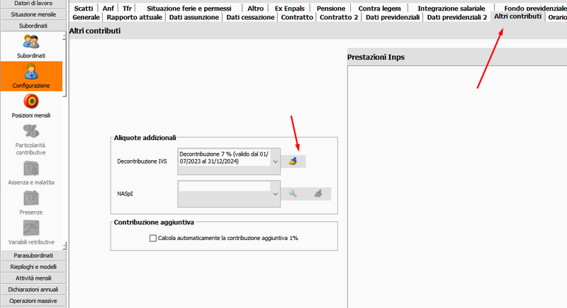The height and width of the screenshot is (308, 567).
Task: Select the Configurazione sidebar icon
Action: pos(30,74)
